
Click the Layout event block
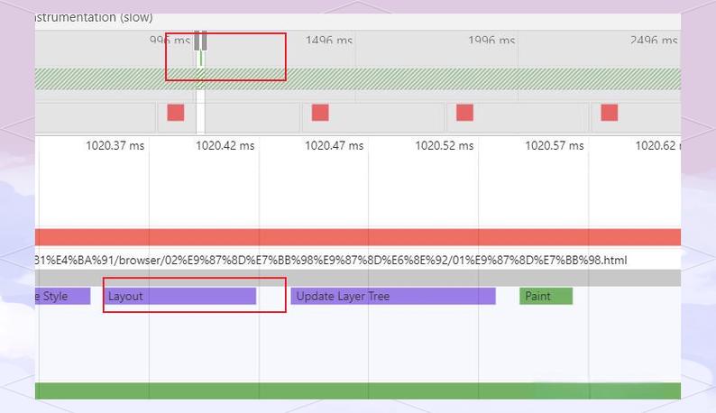pos(180,296)
